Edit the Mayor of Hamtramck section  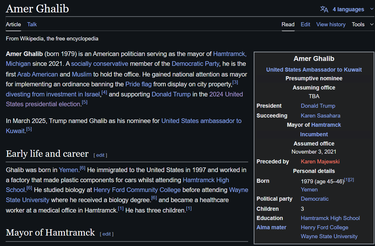tap(107, 234)
